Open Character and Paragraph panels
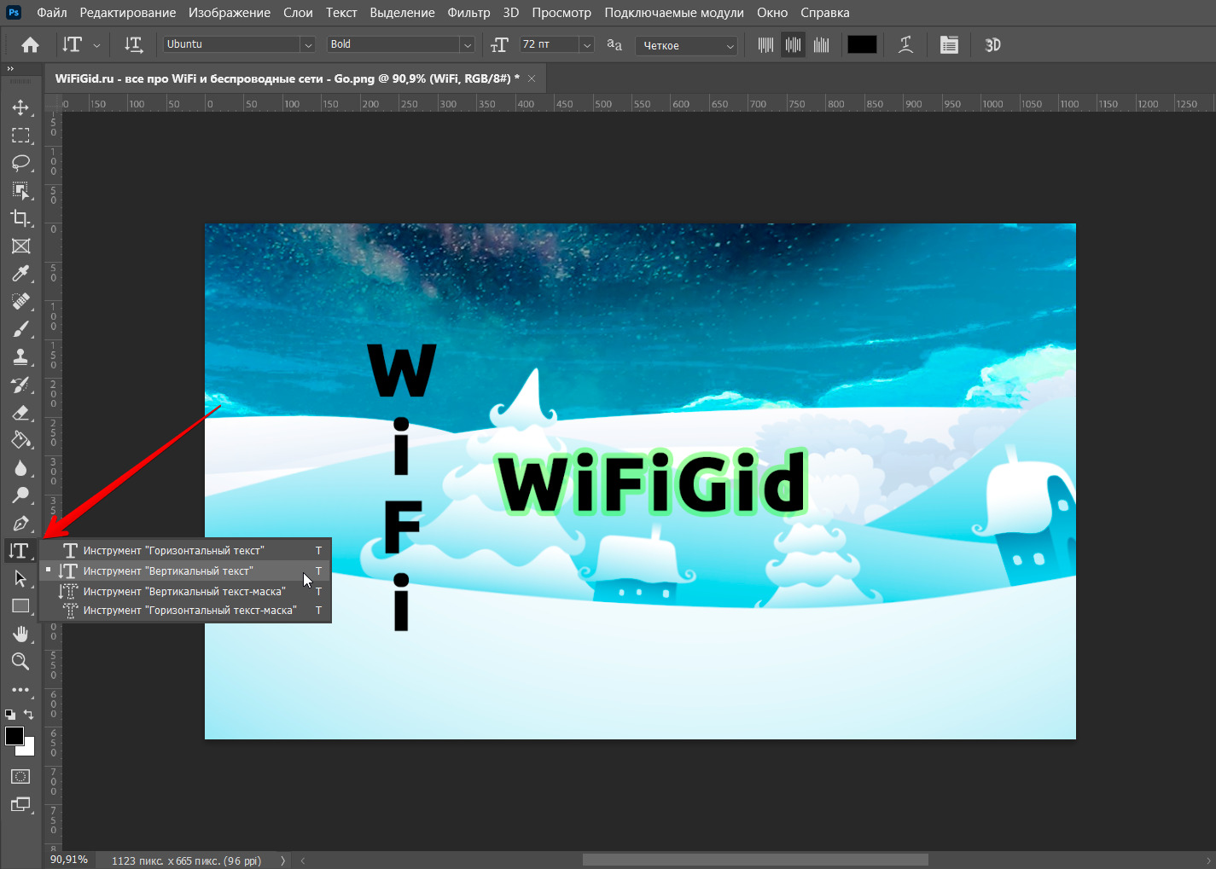 point(949,45)
